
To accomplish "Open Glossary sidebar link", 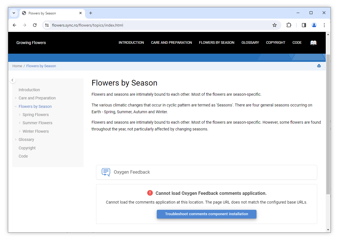I will (26, 139).
